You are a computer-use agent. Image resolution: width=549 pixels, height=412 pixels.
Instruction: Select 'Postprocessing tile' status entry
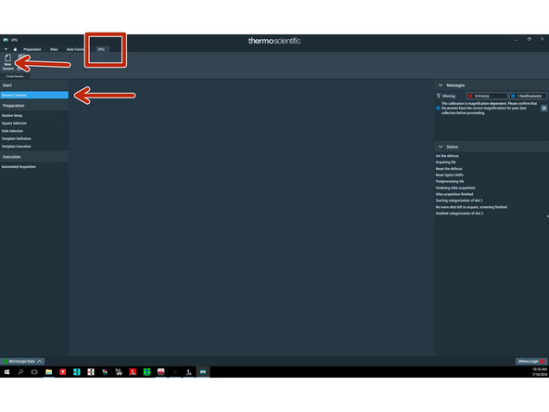pos(450,181)
